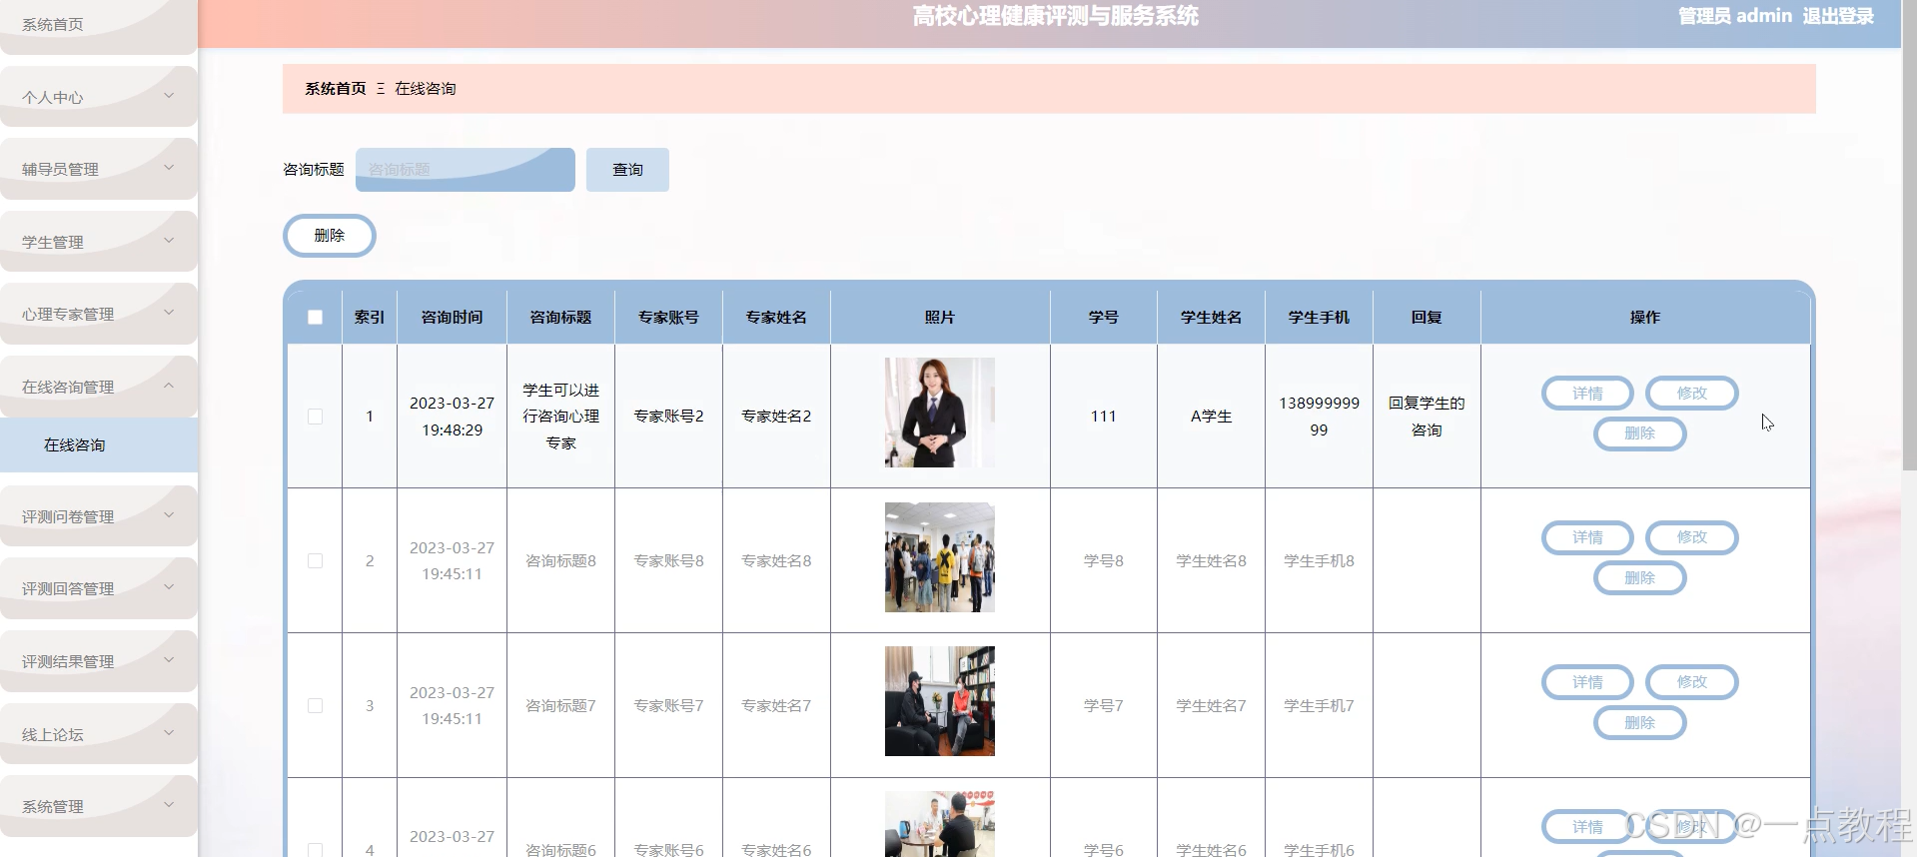The height and width of the screenshot is (857, 1917).
Task: Check the checkbox for index 1 row
Action: coord(315,417)
